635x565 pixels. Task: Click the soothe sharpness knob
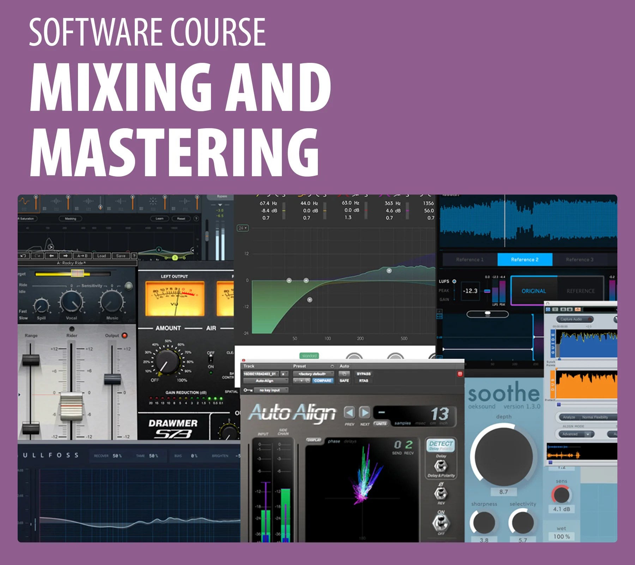(484, 523)
